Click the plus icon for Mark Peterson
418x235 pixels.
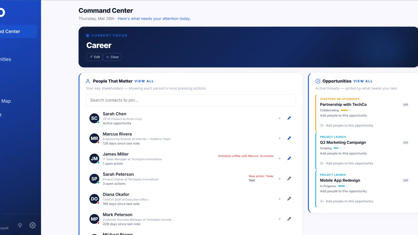point(280,219)
